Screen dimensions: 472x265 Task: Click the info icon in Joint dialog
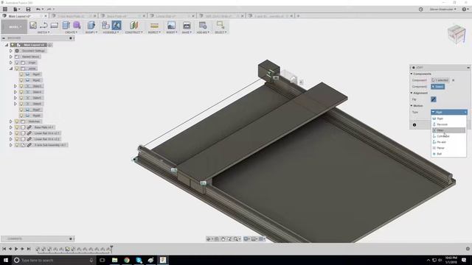click(x=414, y=124)
